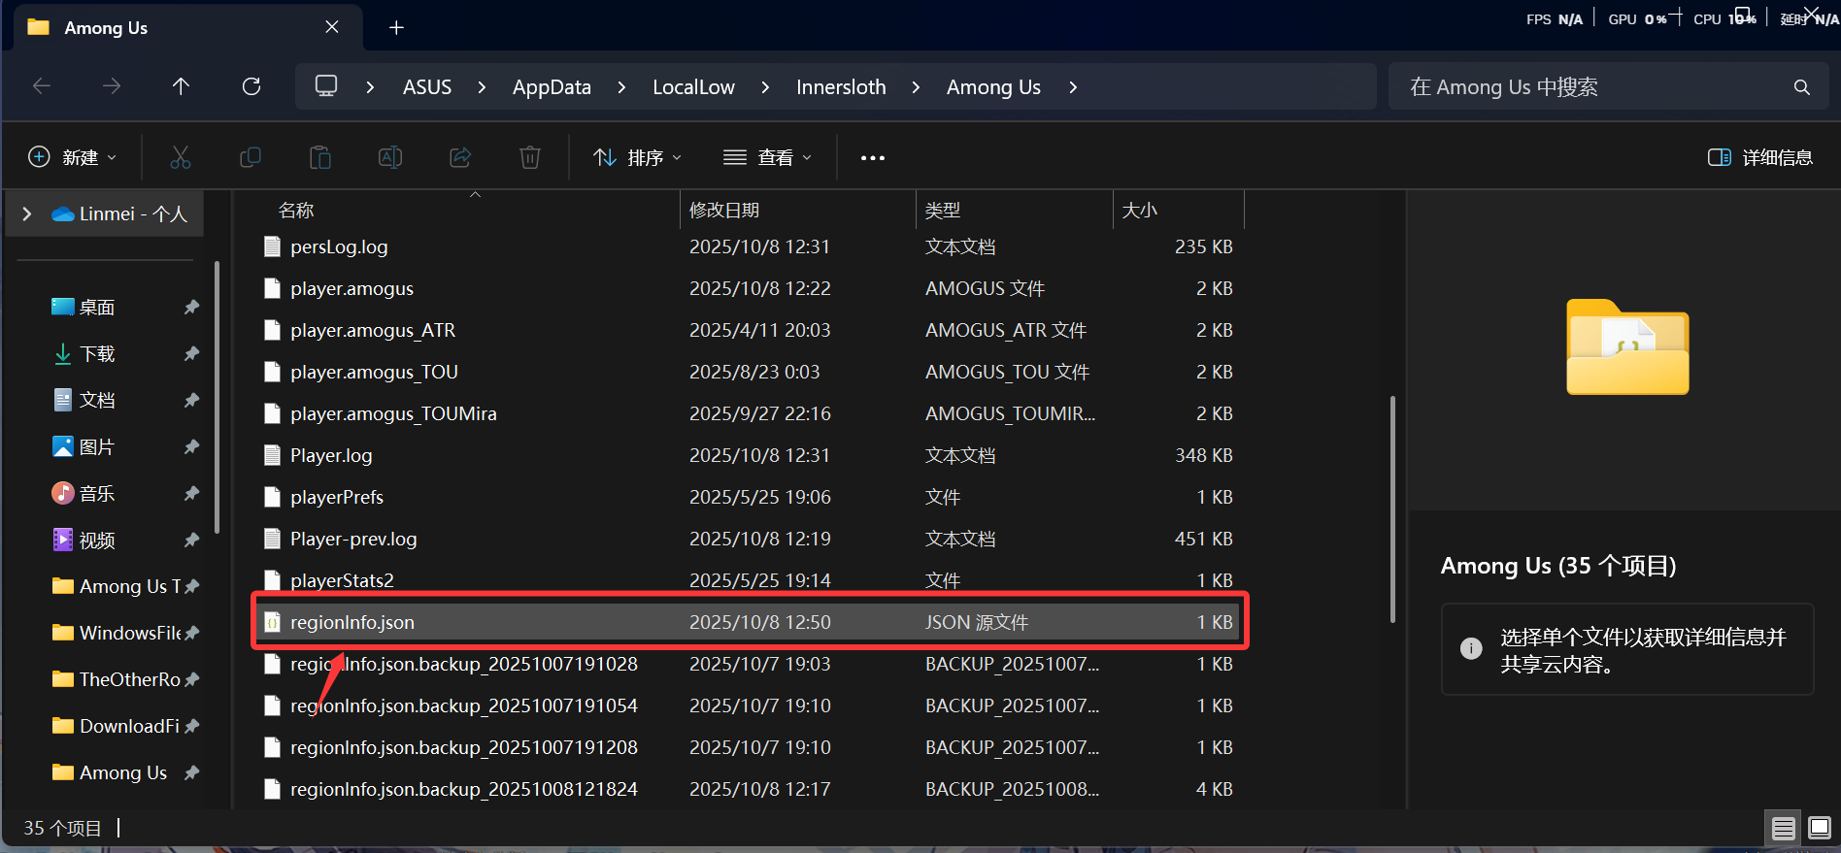
Task: Open the 新建 new item menu
Action: pyautogui.click(x=73, y=157)
